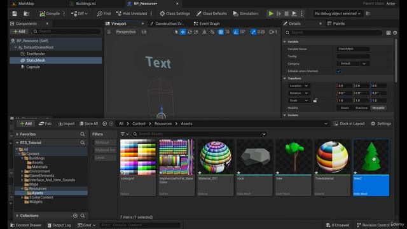Select the TextRender component

(36, 53)
